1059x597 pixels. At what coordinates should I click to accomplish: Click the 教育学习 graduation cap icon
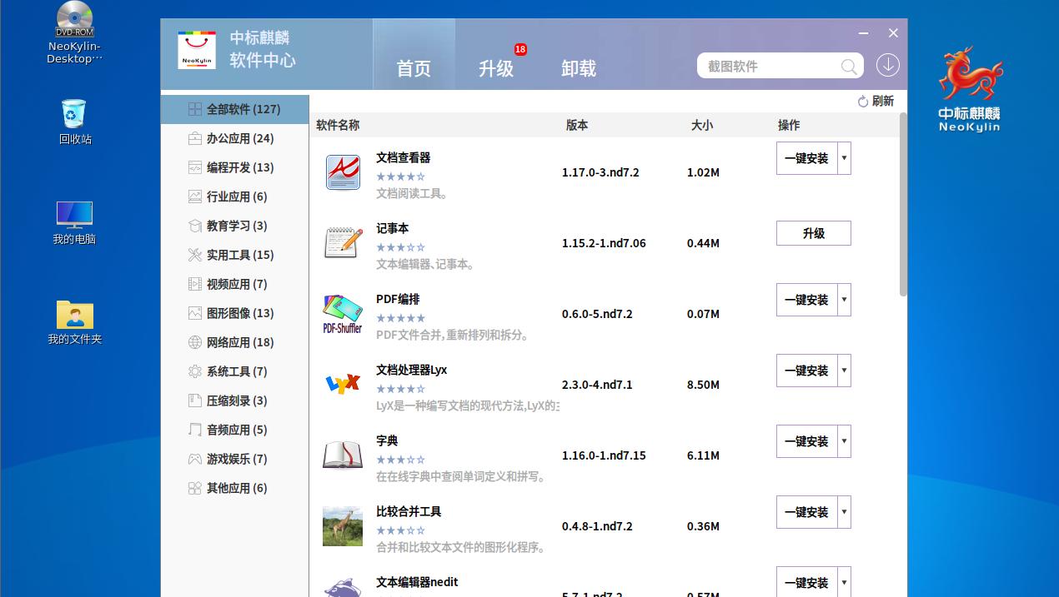coord(194,226)
